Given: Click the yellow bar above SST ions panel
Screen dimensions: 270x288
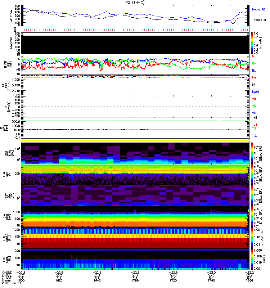Looking at the screenshot, I should tap(135, 141).
